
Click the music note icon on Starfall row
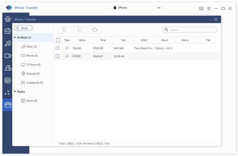click(67, 48)
